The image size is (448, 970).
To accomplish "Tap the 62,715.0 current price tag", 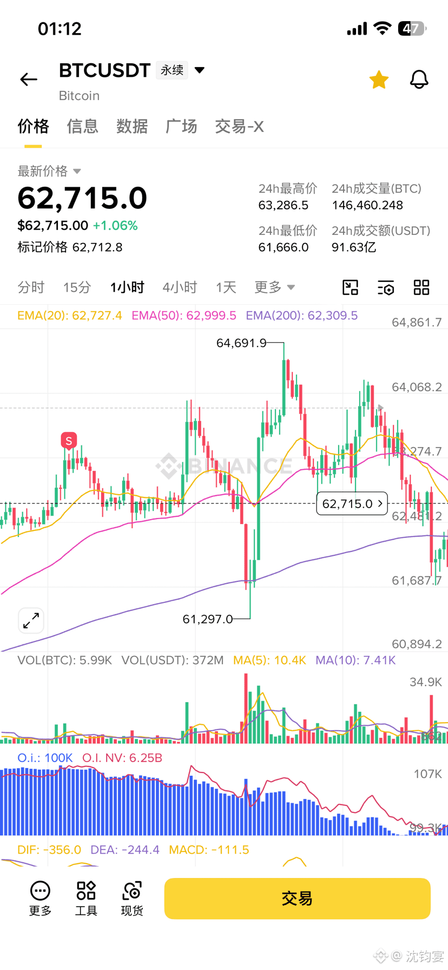I will 352,503.
